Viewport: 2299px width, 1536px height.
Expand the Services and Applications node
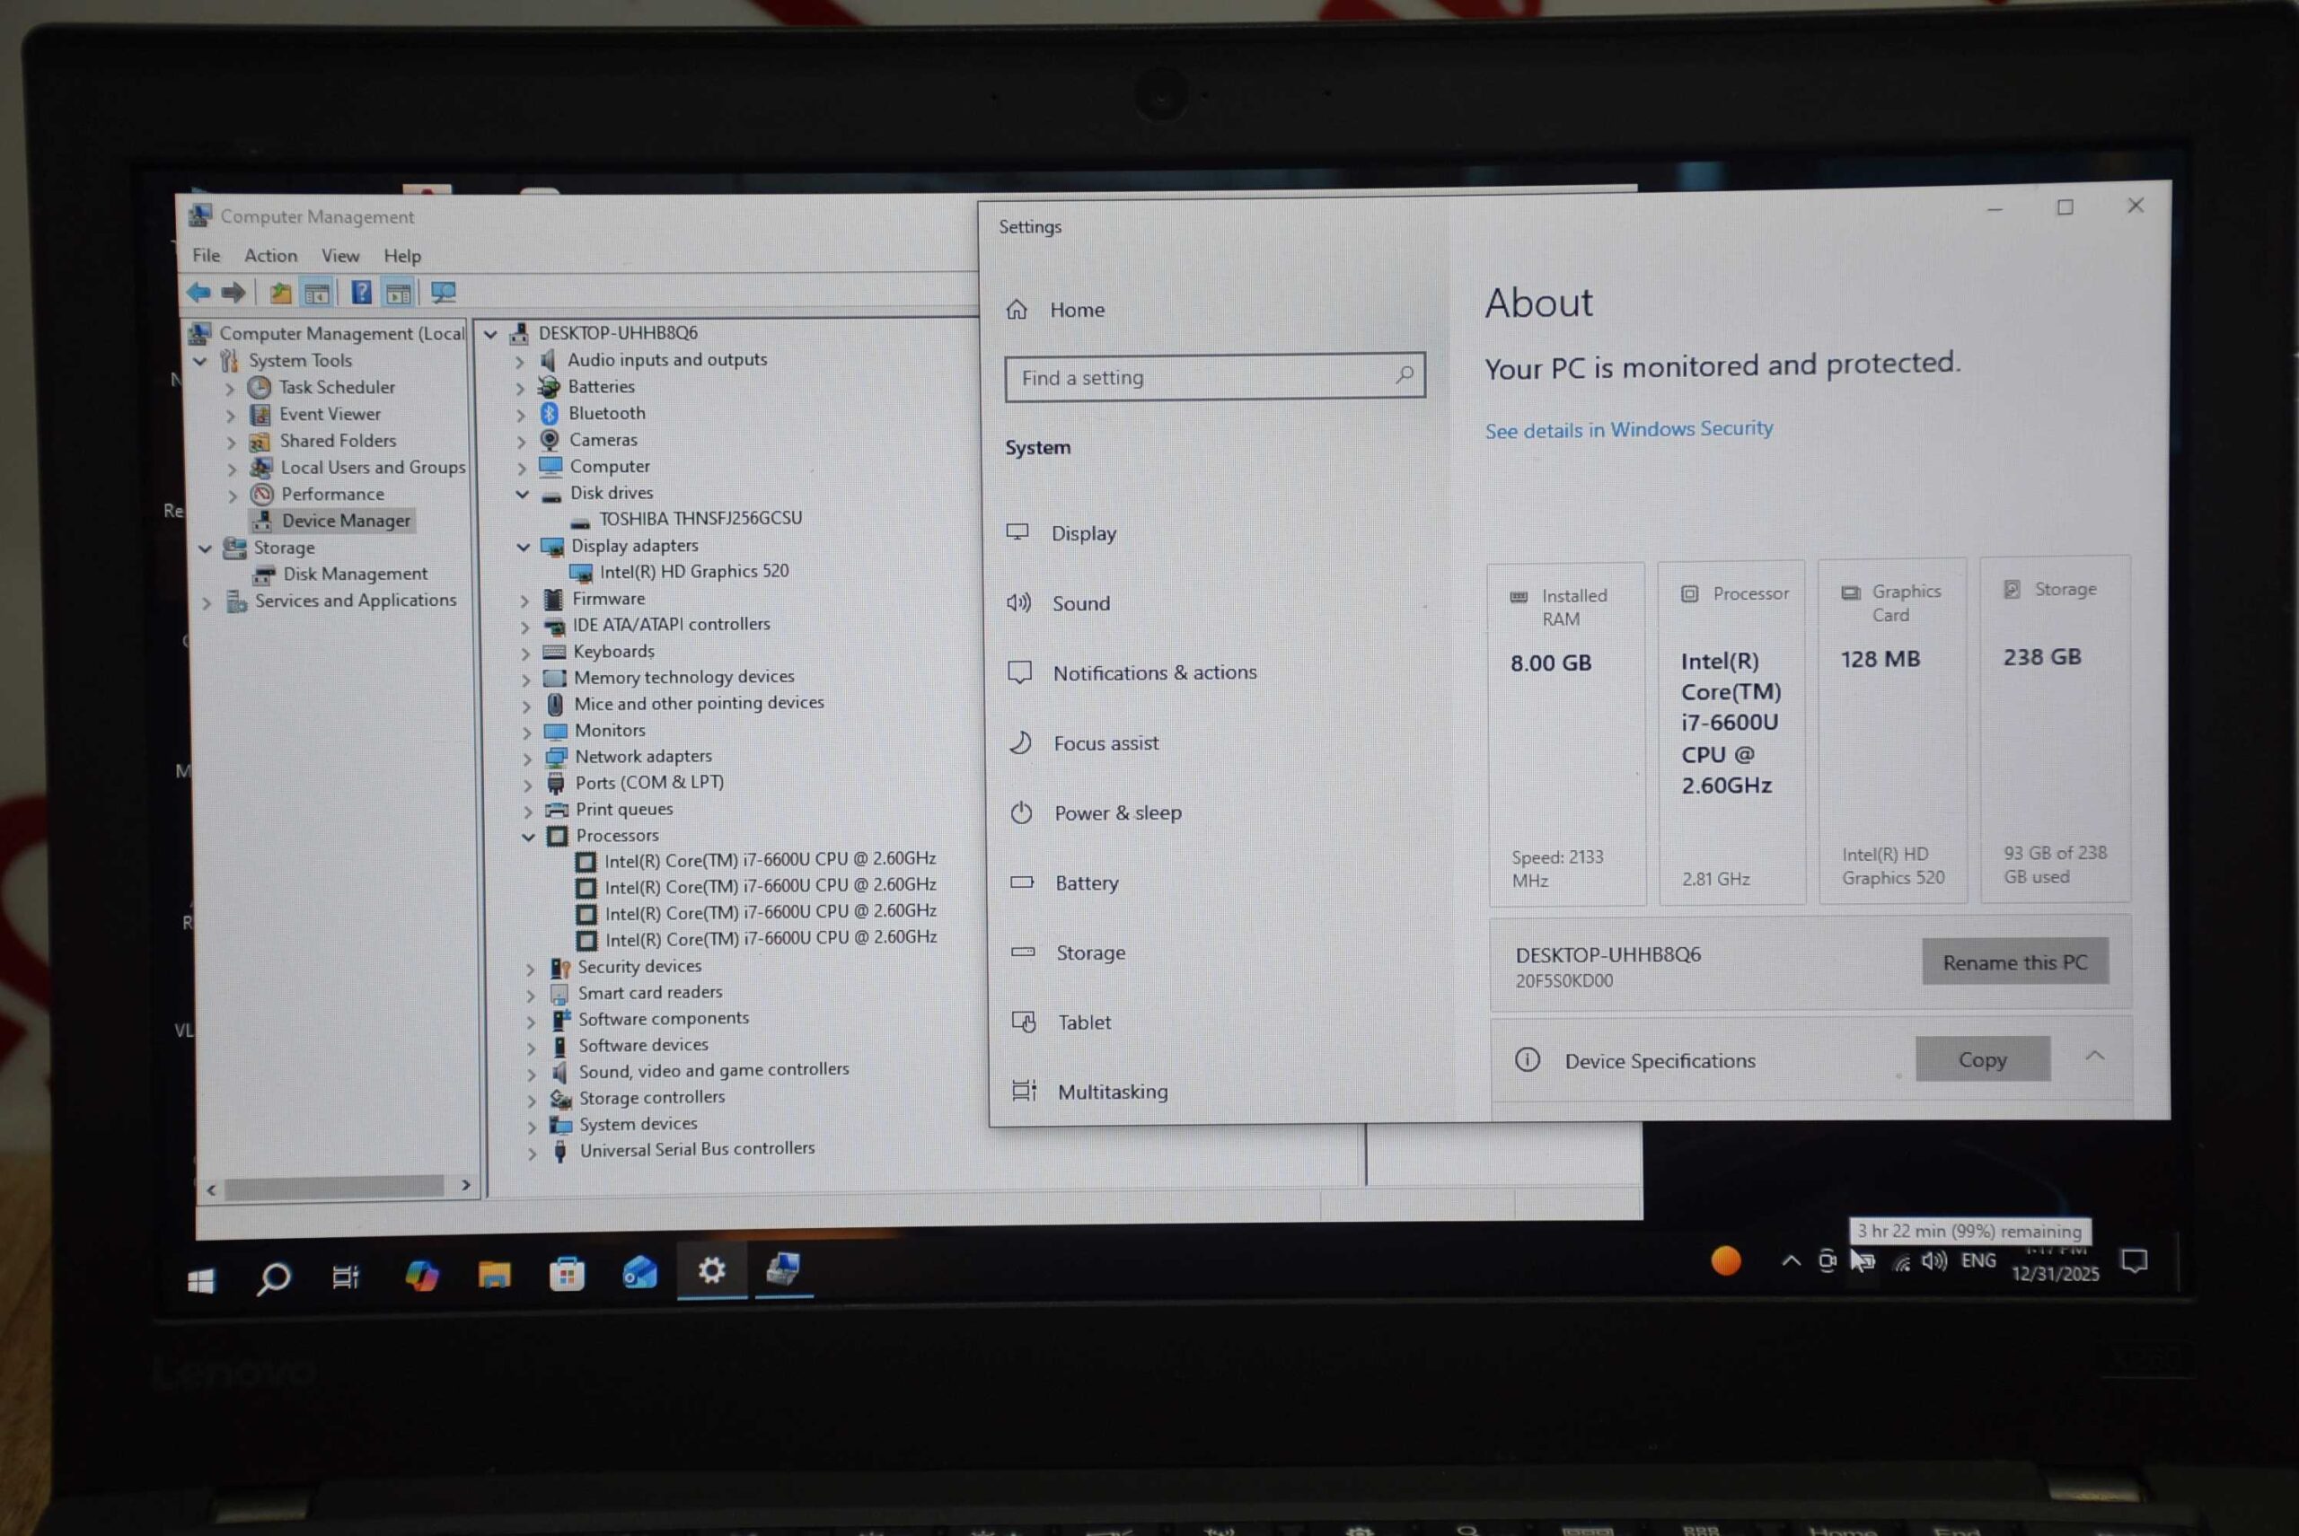point(207,602)
